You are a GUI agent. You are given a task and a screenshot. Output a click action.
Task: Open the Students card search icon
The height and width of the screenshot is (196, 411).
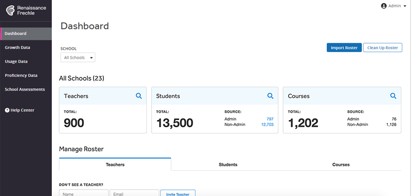270,96
